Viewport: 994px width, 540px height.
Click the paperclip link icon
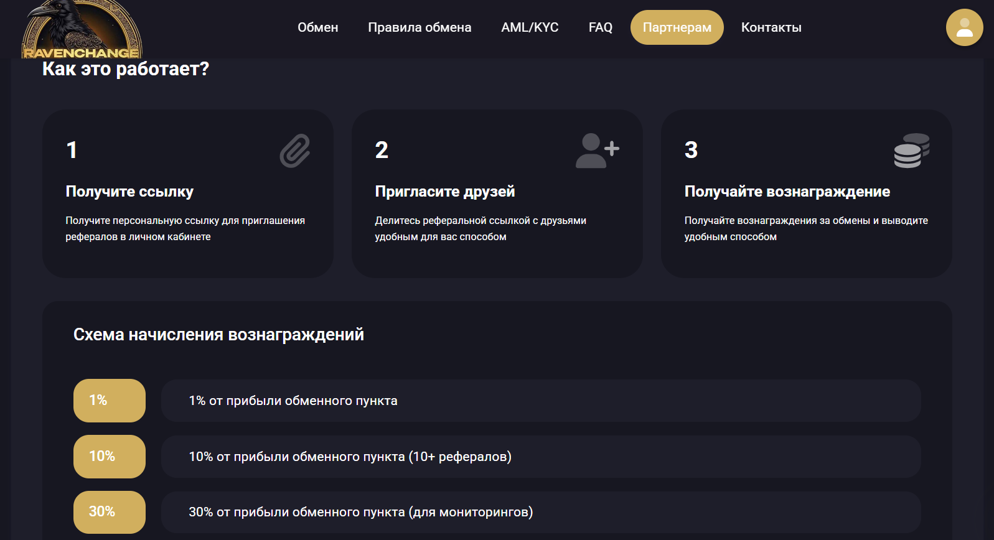pos(295,151)
